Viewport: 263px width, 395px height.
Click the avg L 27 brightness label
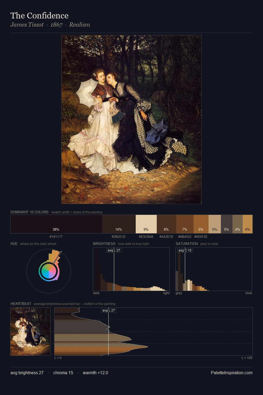pyautogui.click(x=114, y=250)
